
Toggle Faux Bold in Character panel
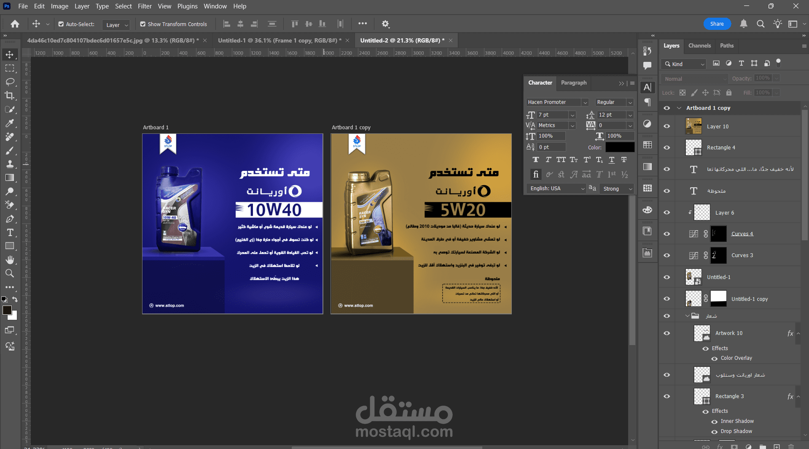536,160
